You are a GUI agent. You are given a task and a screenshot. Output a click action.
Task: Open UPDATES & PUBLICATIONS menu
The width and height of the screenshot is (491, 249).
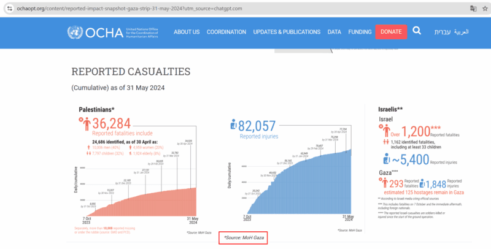pos(287,32)
